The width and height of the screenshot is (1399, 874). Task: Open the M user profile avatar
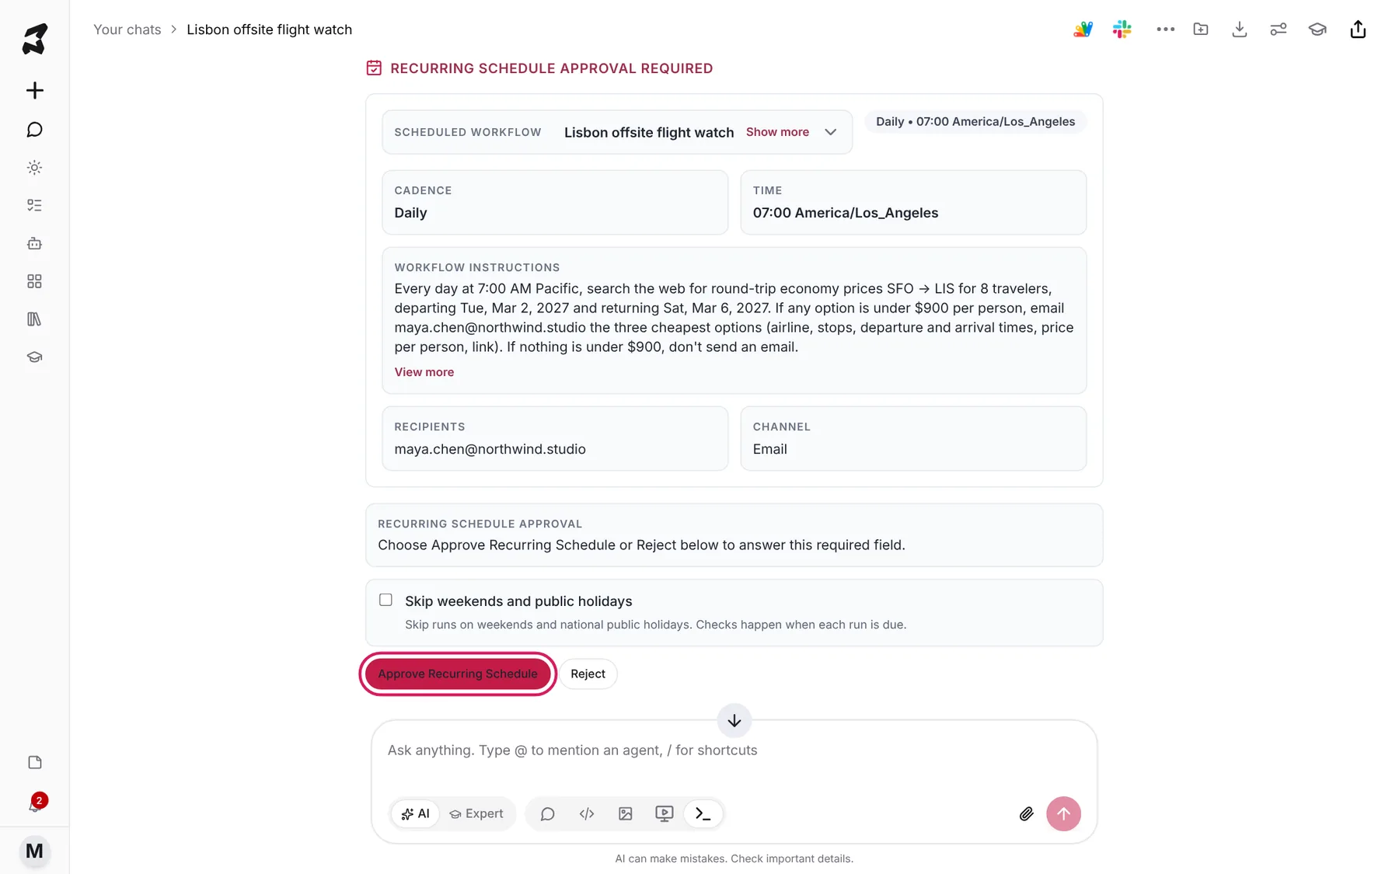point(34,851)
